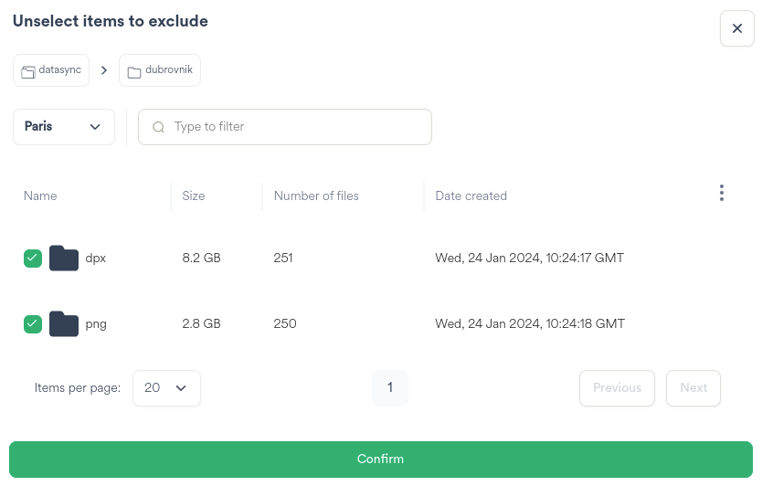762x486 pixels.
Task: Sort by the Date created column header
Action: point(471,196)
